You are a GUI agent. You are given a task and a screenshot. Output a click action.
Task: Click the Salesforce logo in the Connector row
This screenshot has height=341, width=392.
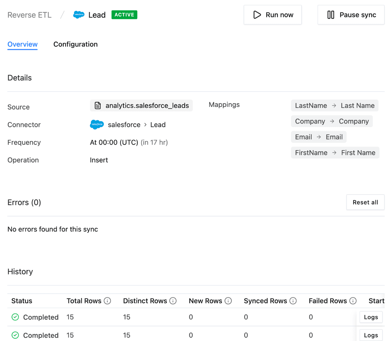97,125
